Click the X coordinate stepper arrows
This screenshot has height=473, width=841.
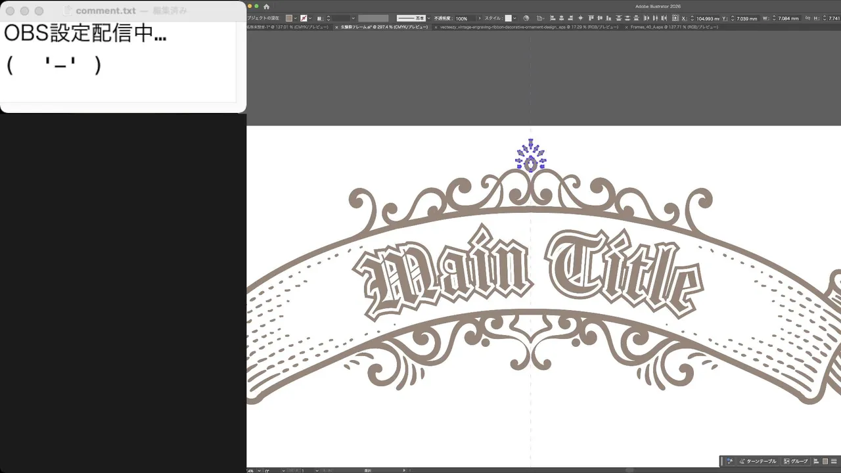point(692,18)
